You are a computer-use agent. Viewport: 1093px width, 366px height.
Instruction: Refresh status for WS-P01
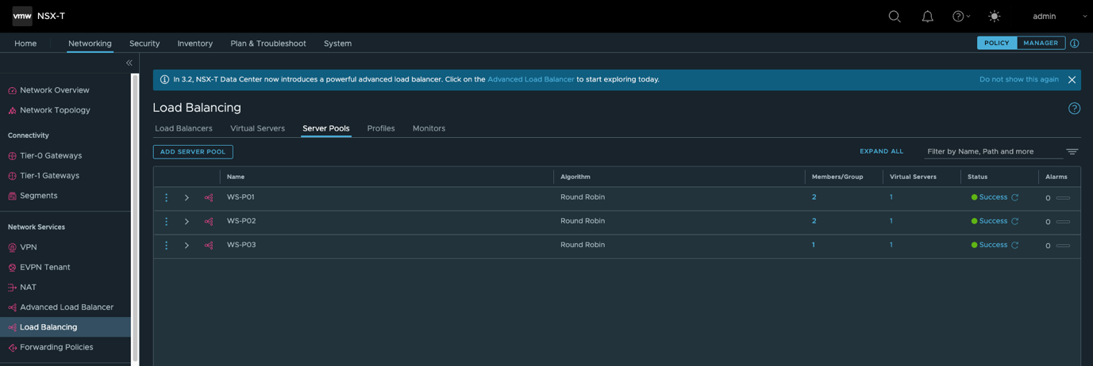tap(1014, 197)
